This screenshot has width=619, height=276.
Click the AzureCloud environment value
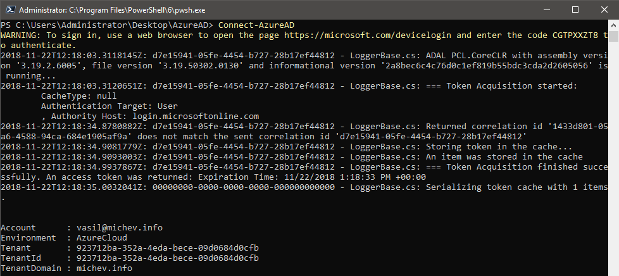102,238
